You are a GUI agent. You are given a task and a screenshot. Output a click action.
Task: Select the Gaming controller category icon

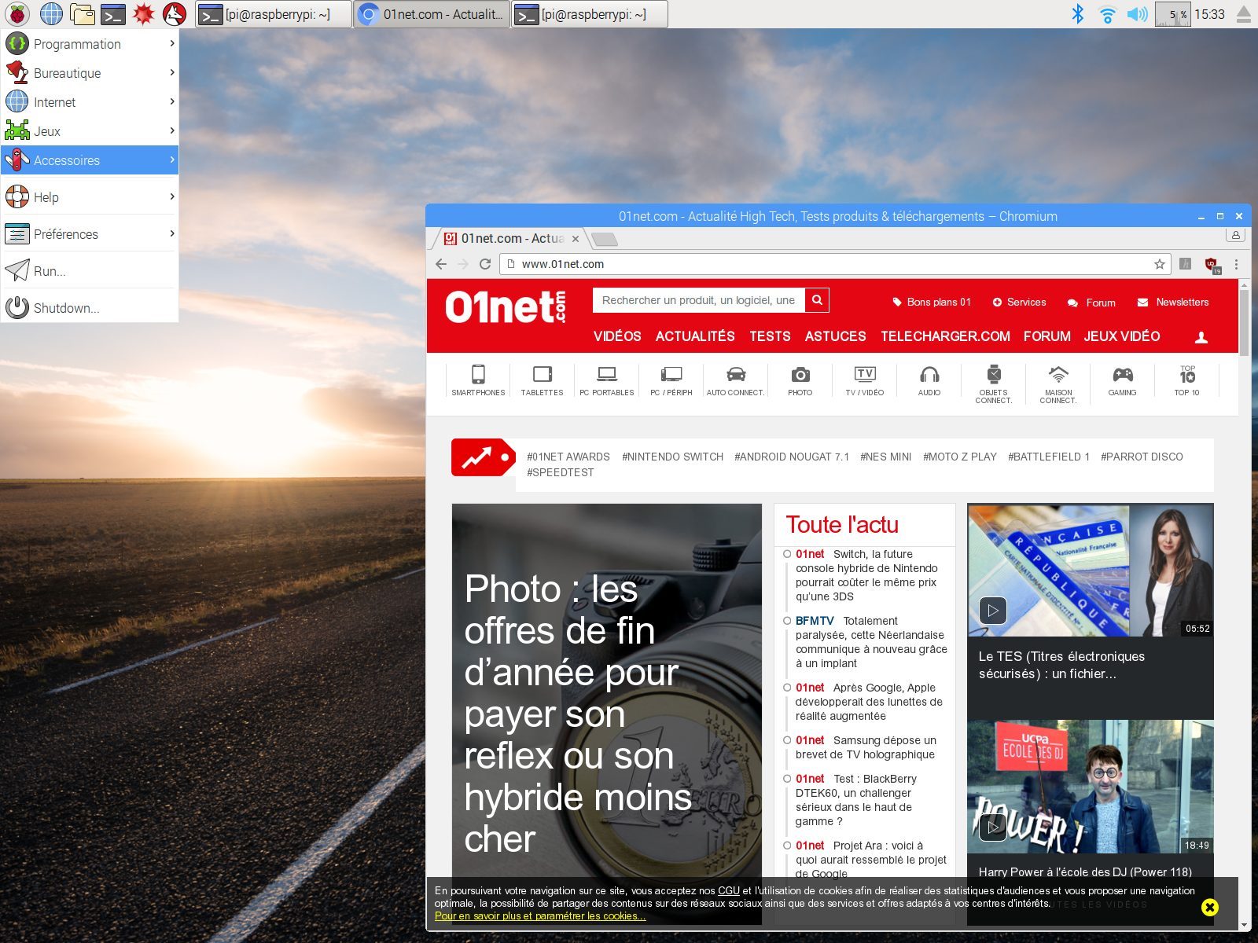point(1123,380)
